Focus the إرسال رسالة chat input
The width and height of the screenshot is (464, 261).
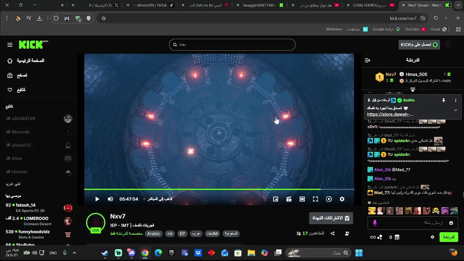(x=413, y=223)
